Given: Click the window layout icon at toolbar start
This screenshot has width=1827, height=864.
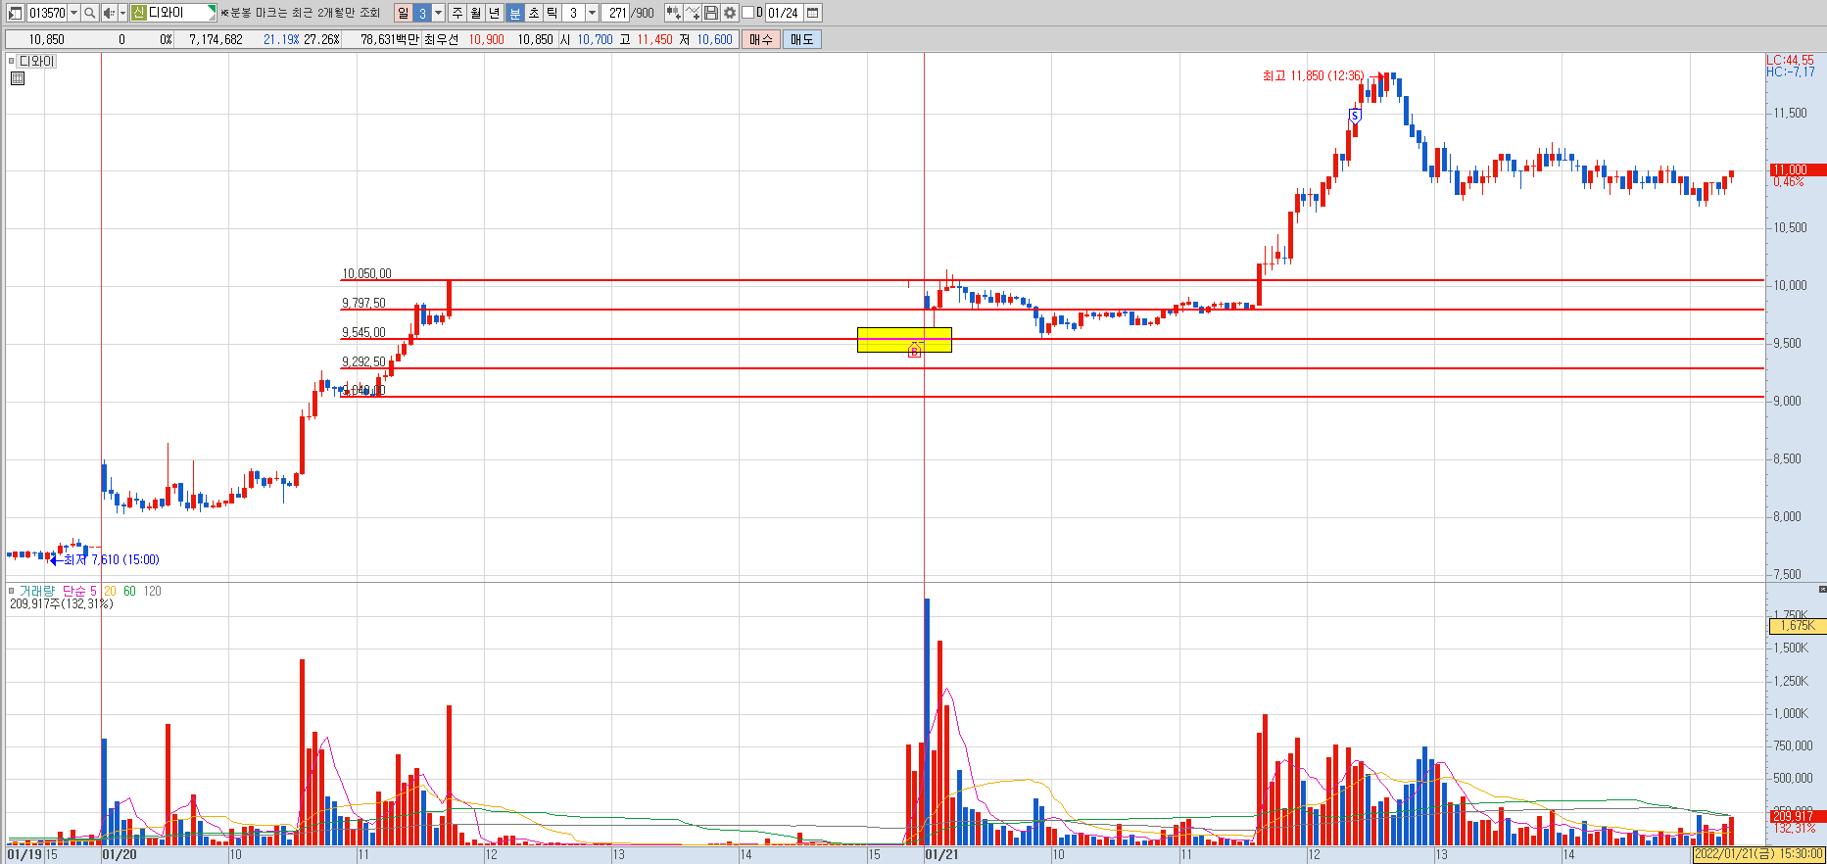Looking at the screenshot, I should (15, 13).
